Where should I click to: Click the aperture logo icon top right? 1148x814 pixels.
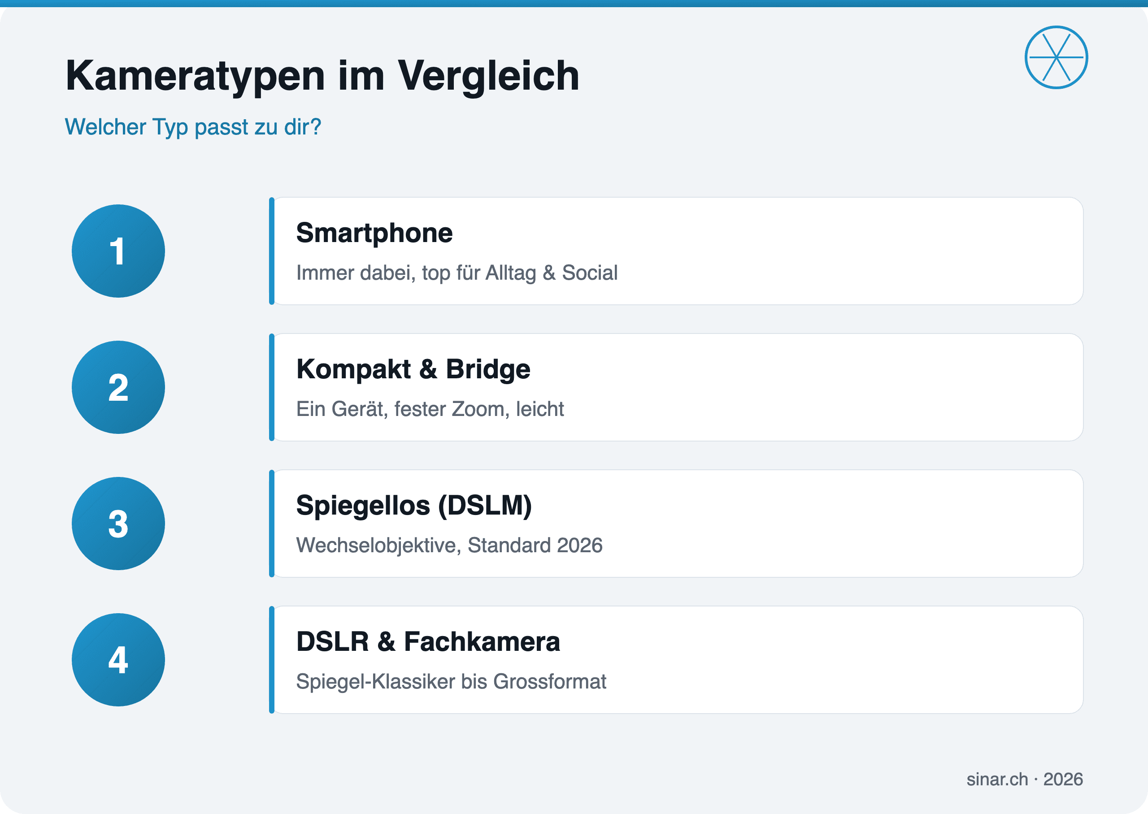[1056, 58]
